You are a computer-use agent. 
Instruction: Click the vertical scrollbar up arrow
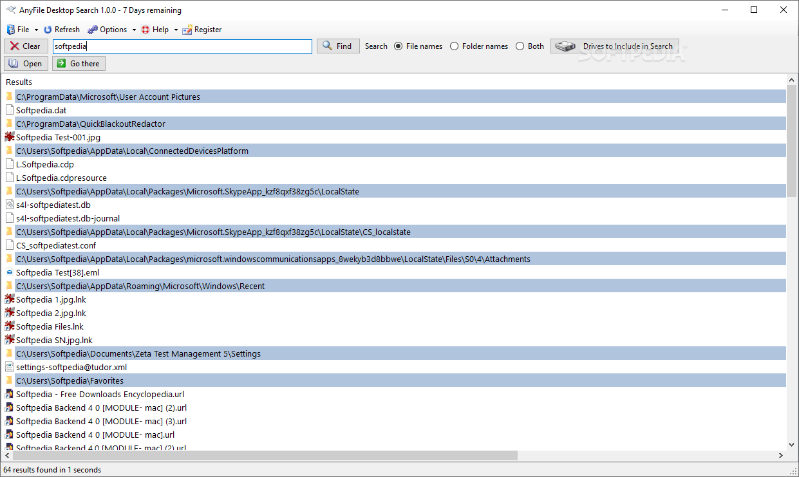(x=792, y=79)
